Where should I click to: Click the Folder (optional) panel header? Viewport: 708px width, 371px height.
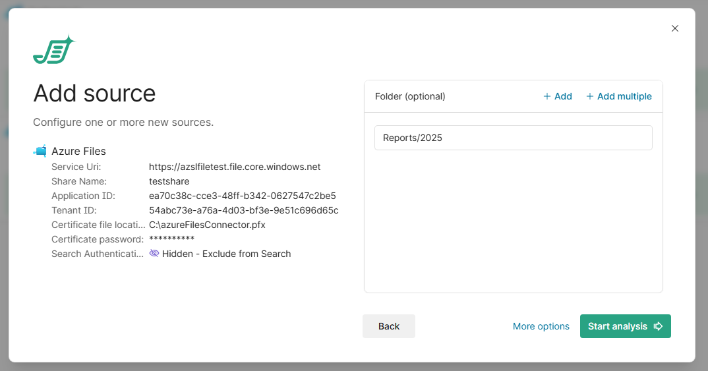[410, 96]
